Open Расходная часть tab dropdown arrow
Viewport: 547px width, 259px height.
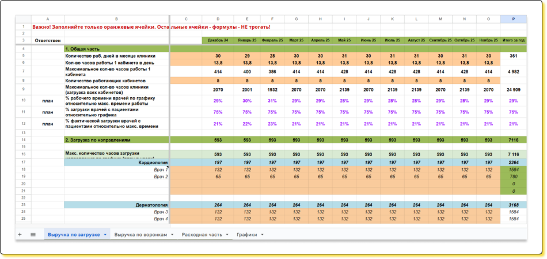click(x=227, y=235)
